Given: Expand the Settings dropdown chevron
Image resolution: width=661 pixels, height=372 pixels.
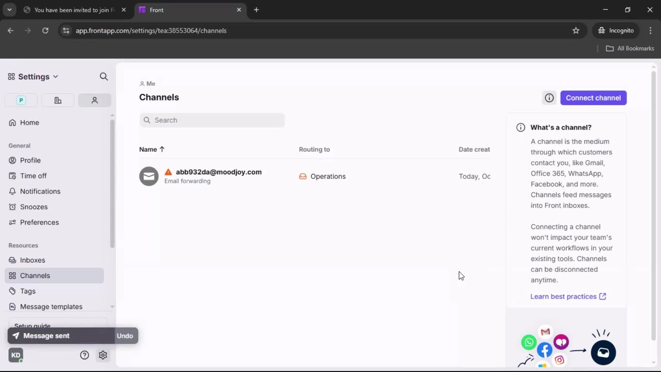Looking at the screenshot, I should [x=56, y=76].
